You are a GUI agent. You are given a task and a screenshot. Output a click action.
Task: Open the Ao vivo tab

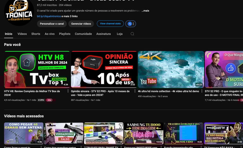[50, 34]
